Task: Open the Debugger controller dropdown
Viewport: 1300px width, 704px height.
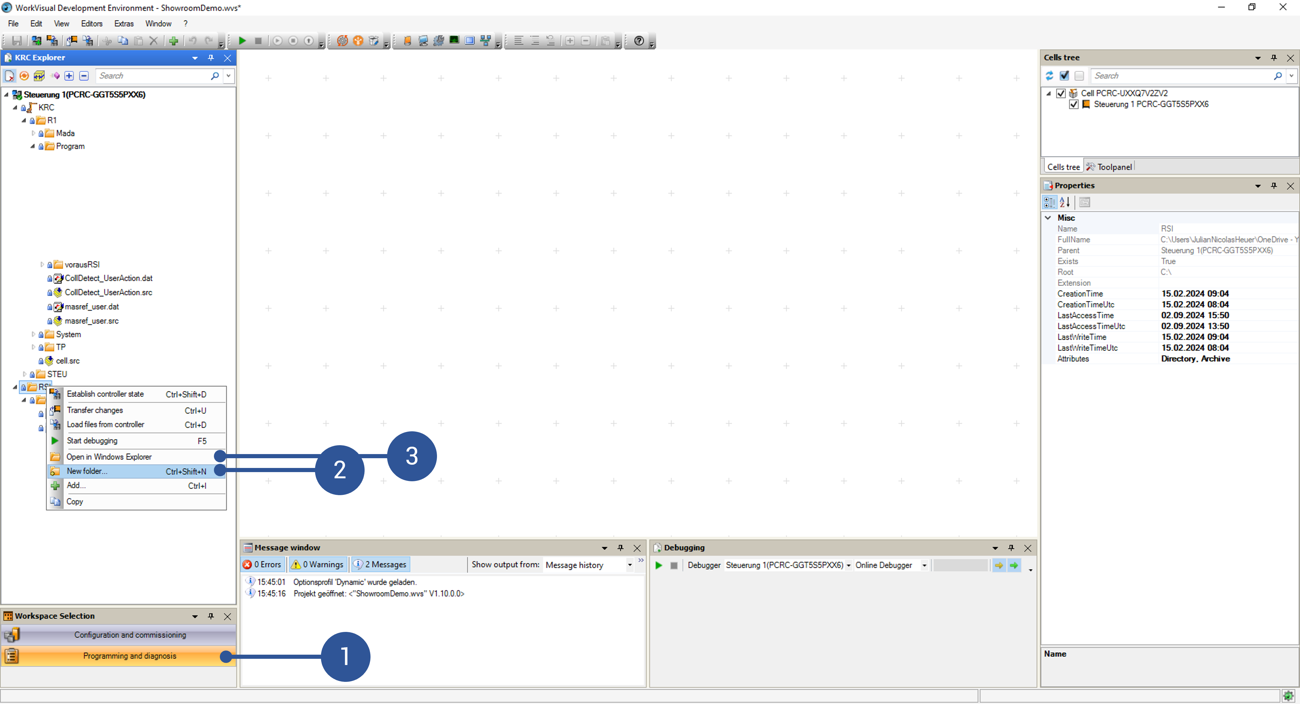Action: (x=849, y=566)
